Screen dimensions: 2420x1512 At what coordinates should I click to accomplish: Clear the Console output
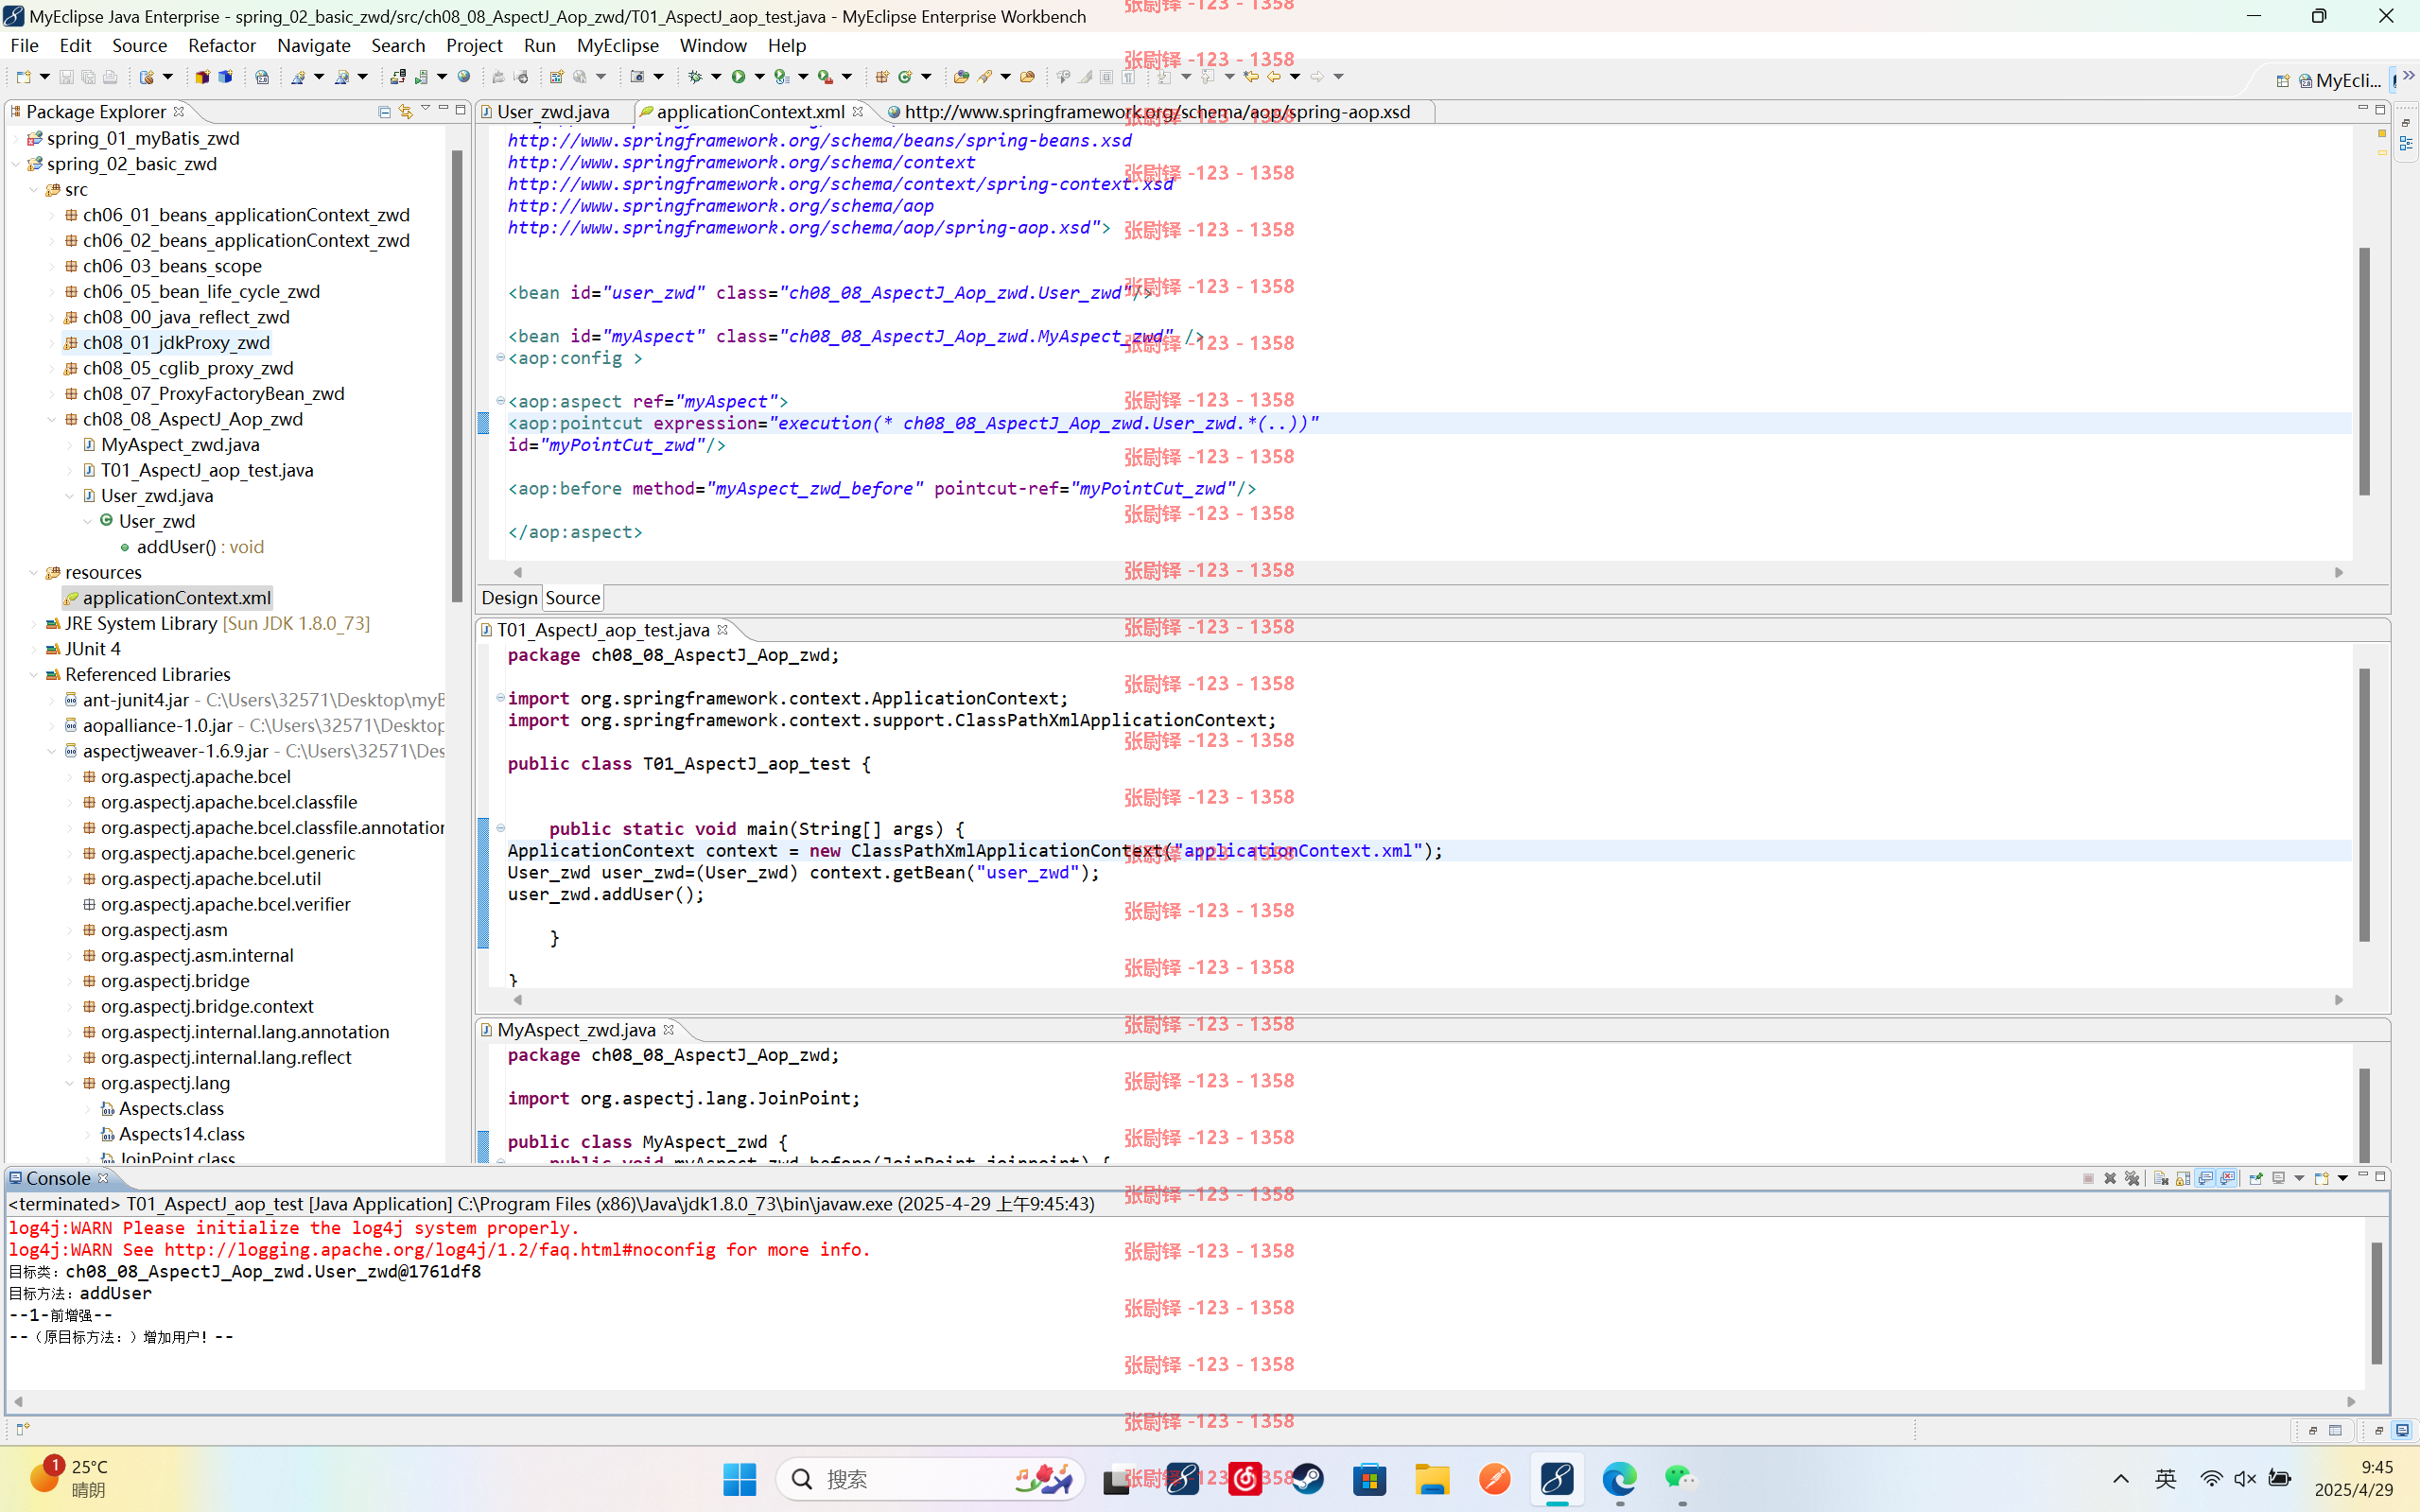coord(2160,1178)
